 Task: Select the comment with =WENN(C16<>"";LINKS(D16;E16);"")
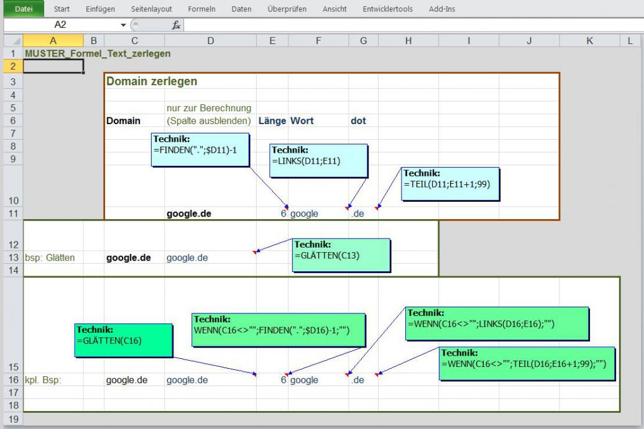pyautogui.click(x=497, y=323)
